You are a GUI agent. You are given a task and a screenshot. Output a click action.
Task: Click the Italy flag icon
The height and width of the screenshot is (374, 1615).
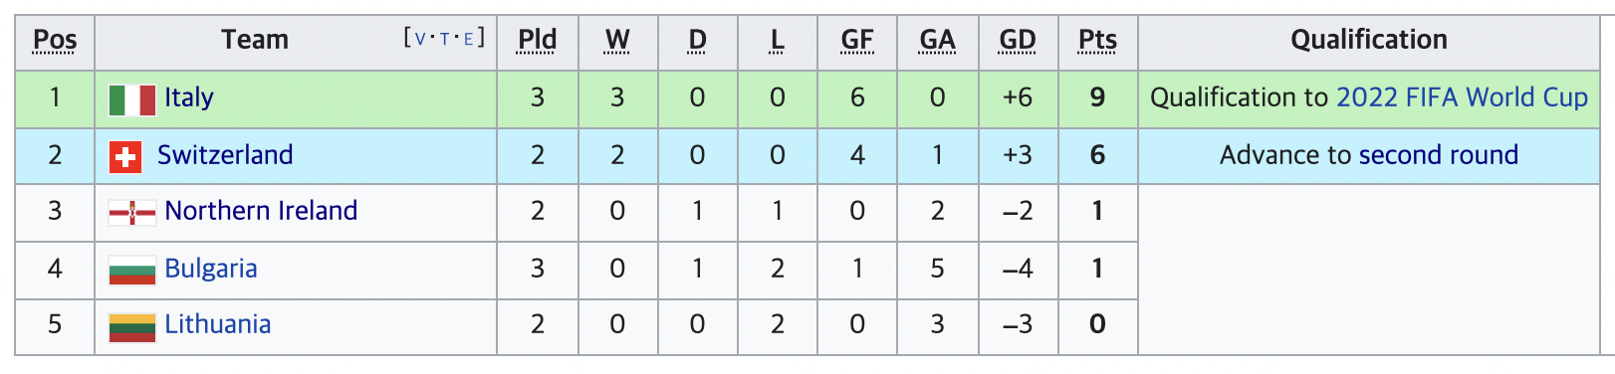(x=131, y=99)
